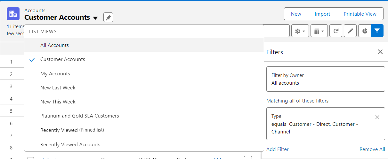Click the LIST VIEWS header text
This screenshot has width=388, height=159.
click(x=43, y=31)
